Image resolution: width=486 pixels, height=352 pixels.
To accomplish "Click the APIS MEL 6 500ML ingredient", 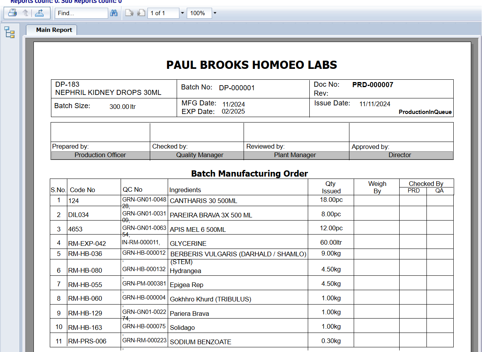I will pyautogui.click(x=198, y=230).
